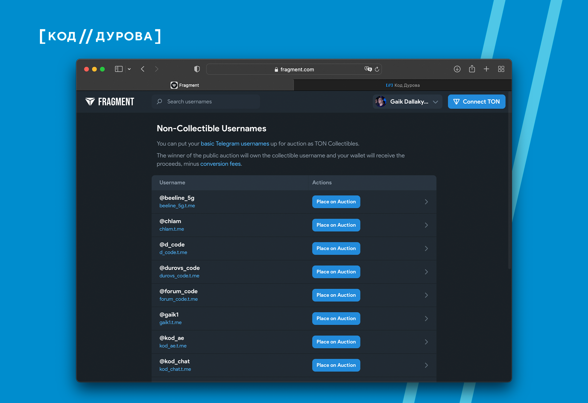
Task: Open the privacy shield report icon
Action: 197,69
